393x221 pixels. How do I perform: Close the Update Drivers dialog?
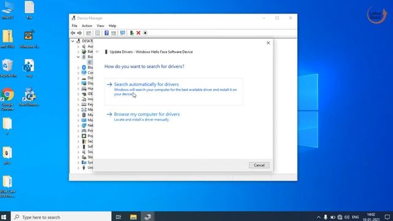(x=268, y=43)
